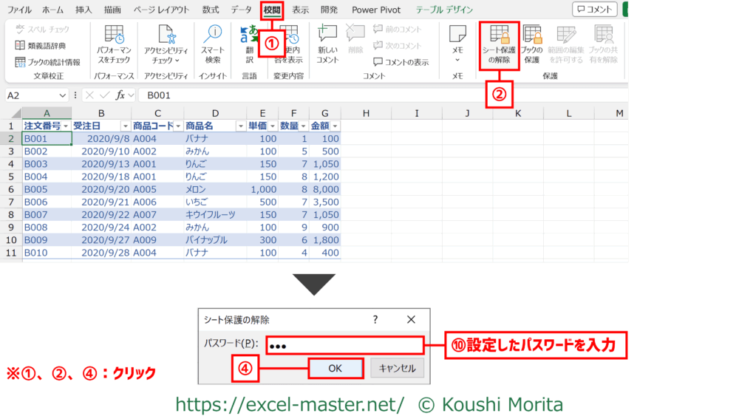739x416 pixels.
Task: Open the 商品名 column filter dropdown
Action: (239, 126)
